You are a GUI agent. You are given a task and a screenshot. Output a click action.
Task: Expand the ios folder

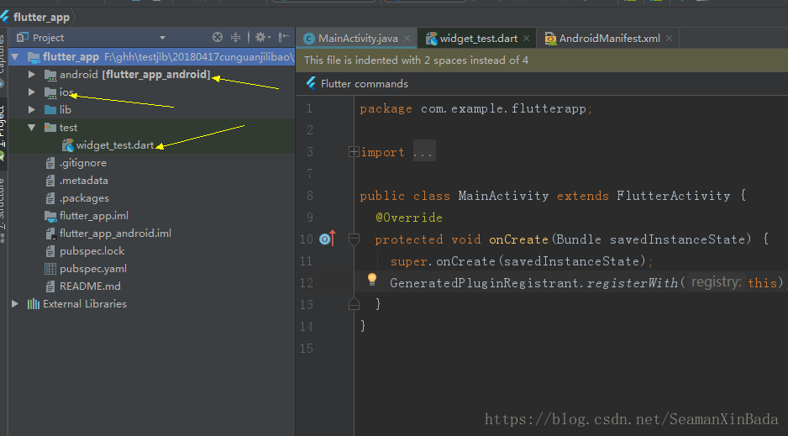(x=32, y=92)
